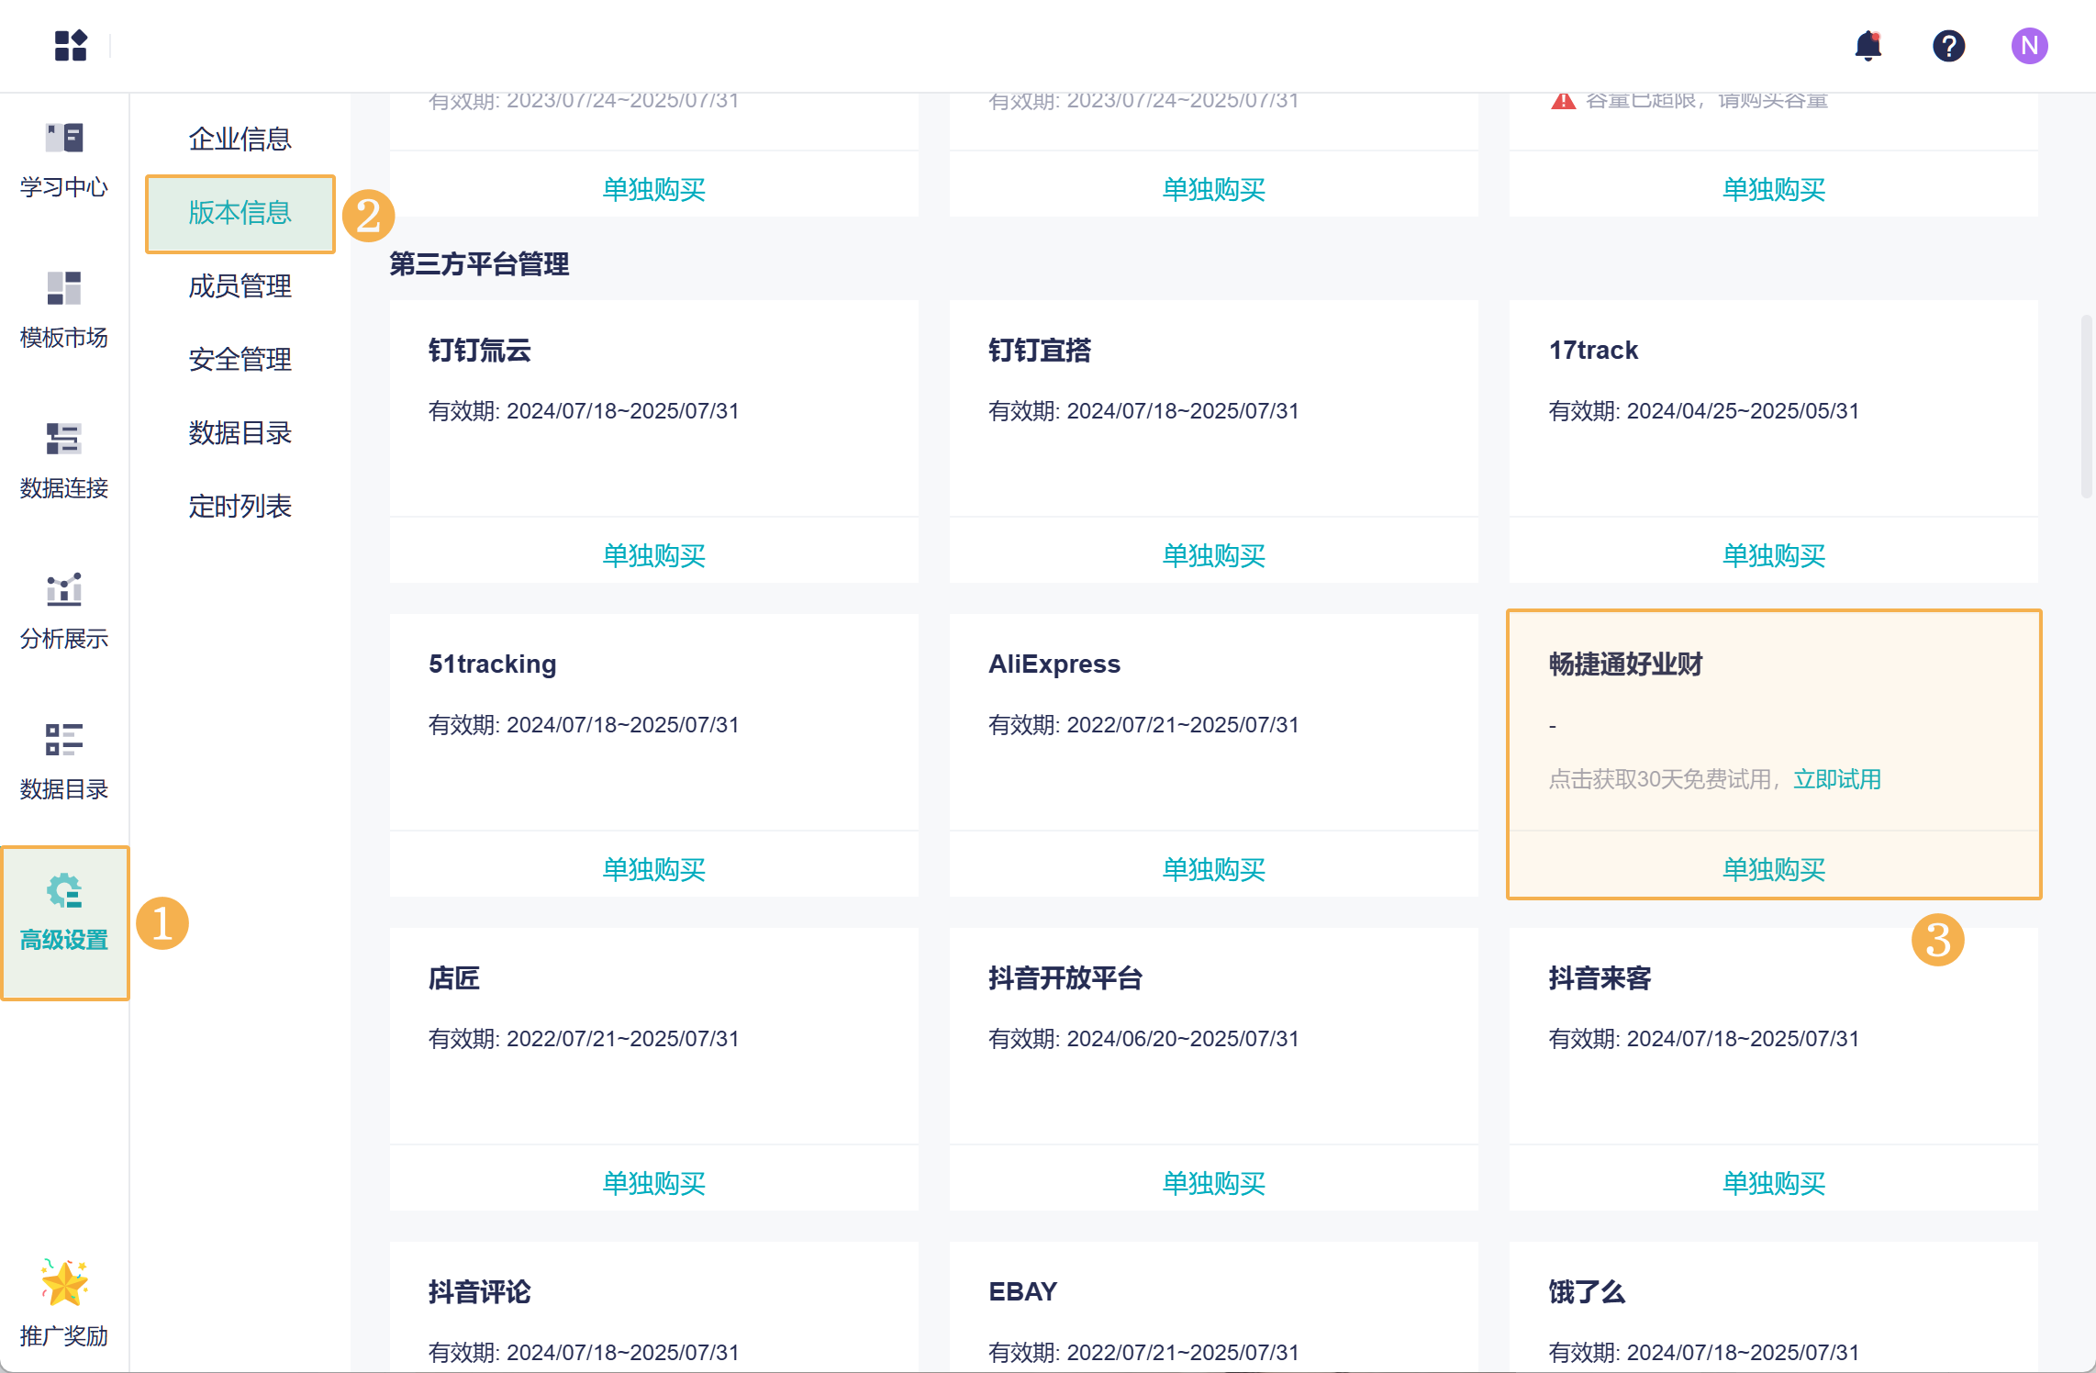Viewport: 2096px width, 1373px height.
Task: Click 单独购买 under 抖音来客
Action: coord(1773,1183)
